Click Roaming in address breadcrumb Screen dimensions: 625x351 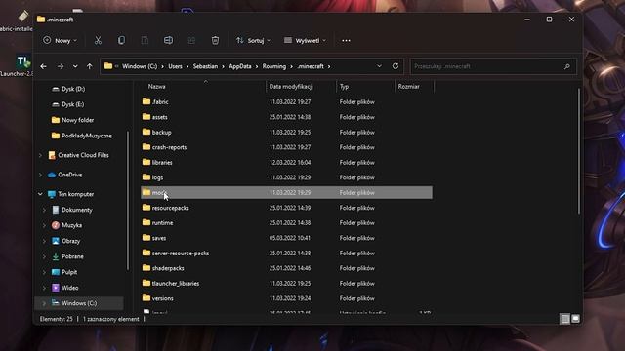pos(273,66)
